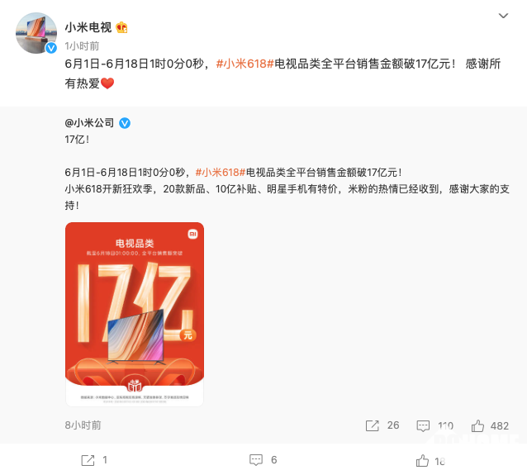Open the @小米公司 account link
Viewport: 527px width, 475px height.
(x=89, y=123)
